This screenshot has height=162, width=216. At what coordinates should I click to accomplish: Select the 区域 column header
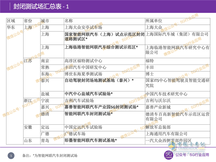(15, 21)
